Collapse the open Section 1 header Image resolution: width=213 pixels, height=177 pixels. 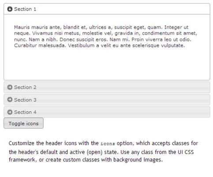pos(107,9)
